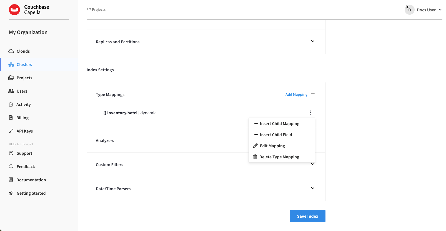Click the Couchbase Capella logo
The height and width of the screenshot is (231, 446).
29,10
